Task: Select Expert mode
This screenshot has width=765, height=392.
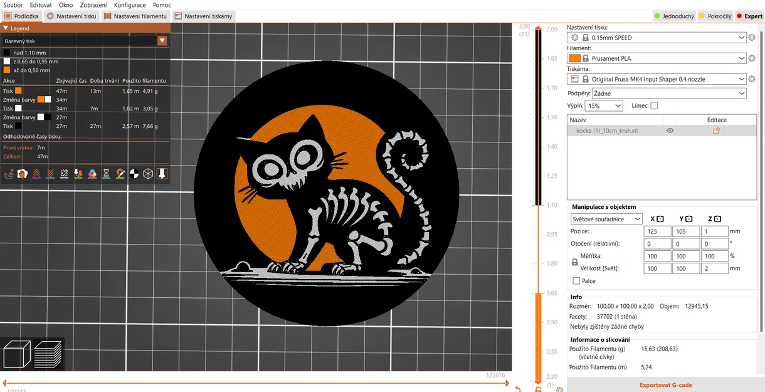Action: coord(749,16)
